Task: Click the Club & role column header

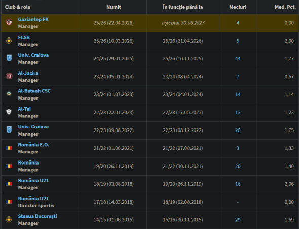Action: pos(18,7)
